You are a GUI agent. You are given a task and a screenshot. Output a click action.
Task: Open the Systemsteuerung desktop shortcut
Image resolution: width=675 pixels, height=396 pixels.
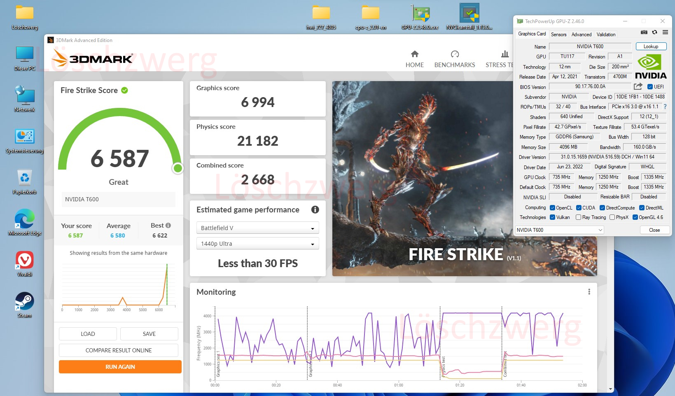25,140
